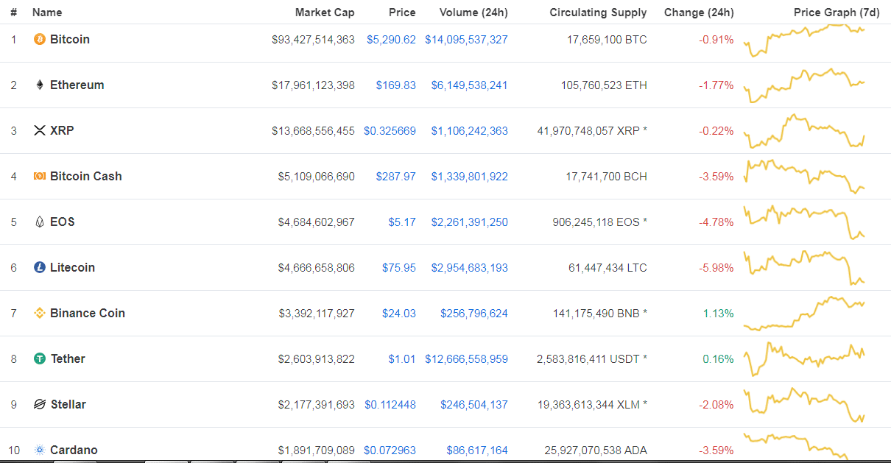Open the EOS name link
This screenshot has height=463, width=891.
coord(63,222)
